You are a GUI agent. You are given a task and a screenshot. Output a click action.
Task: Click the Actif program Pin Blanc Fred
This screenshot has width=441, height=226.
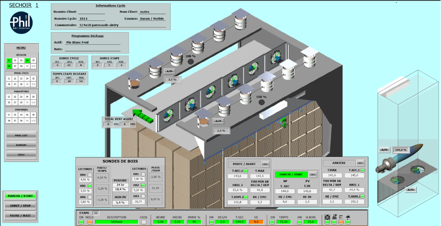(x=93, y=43)
